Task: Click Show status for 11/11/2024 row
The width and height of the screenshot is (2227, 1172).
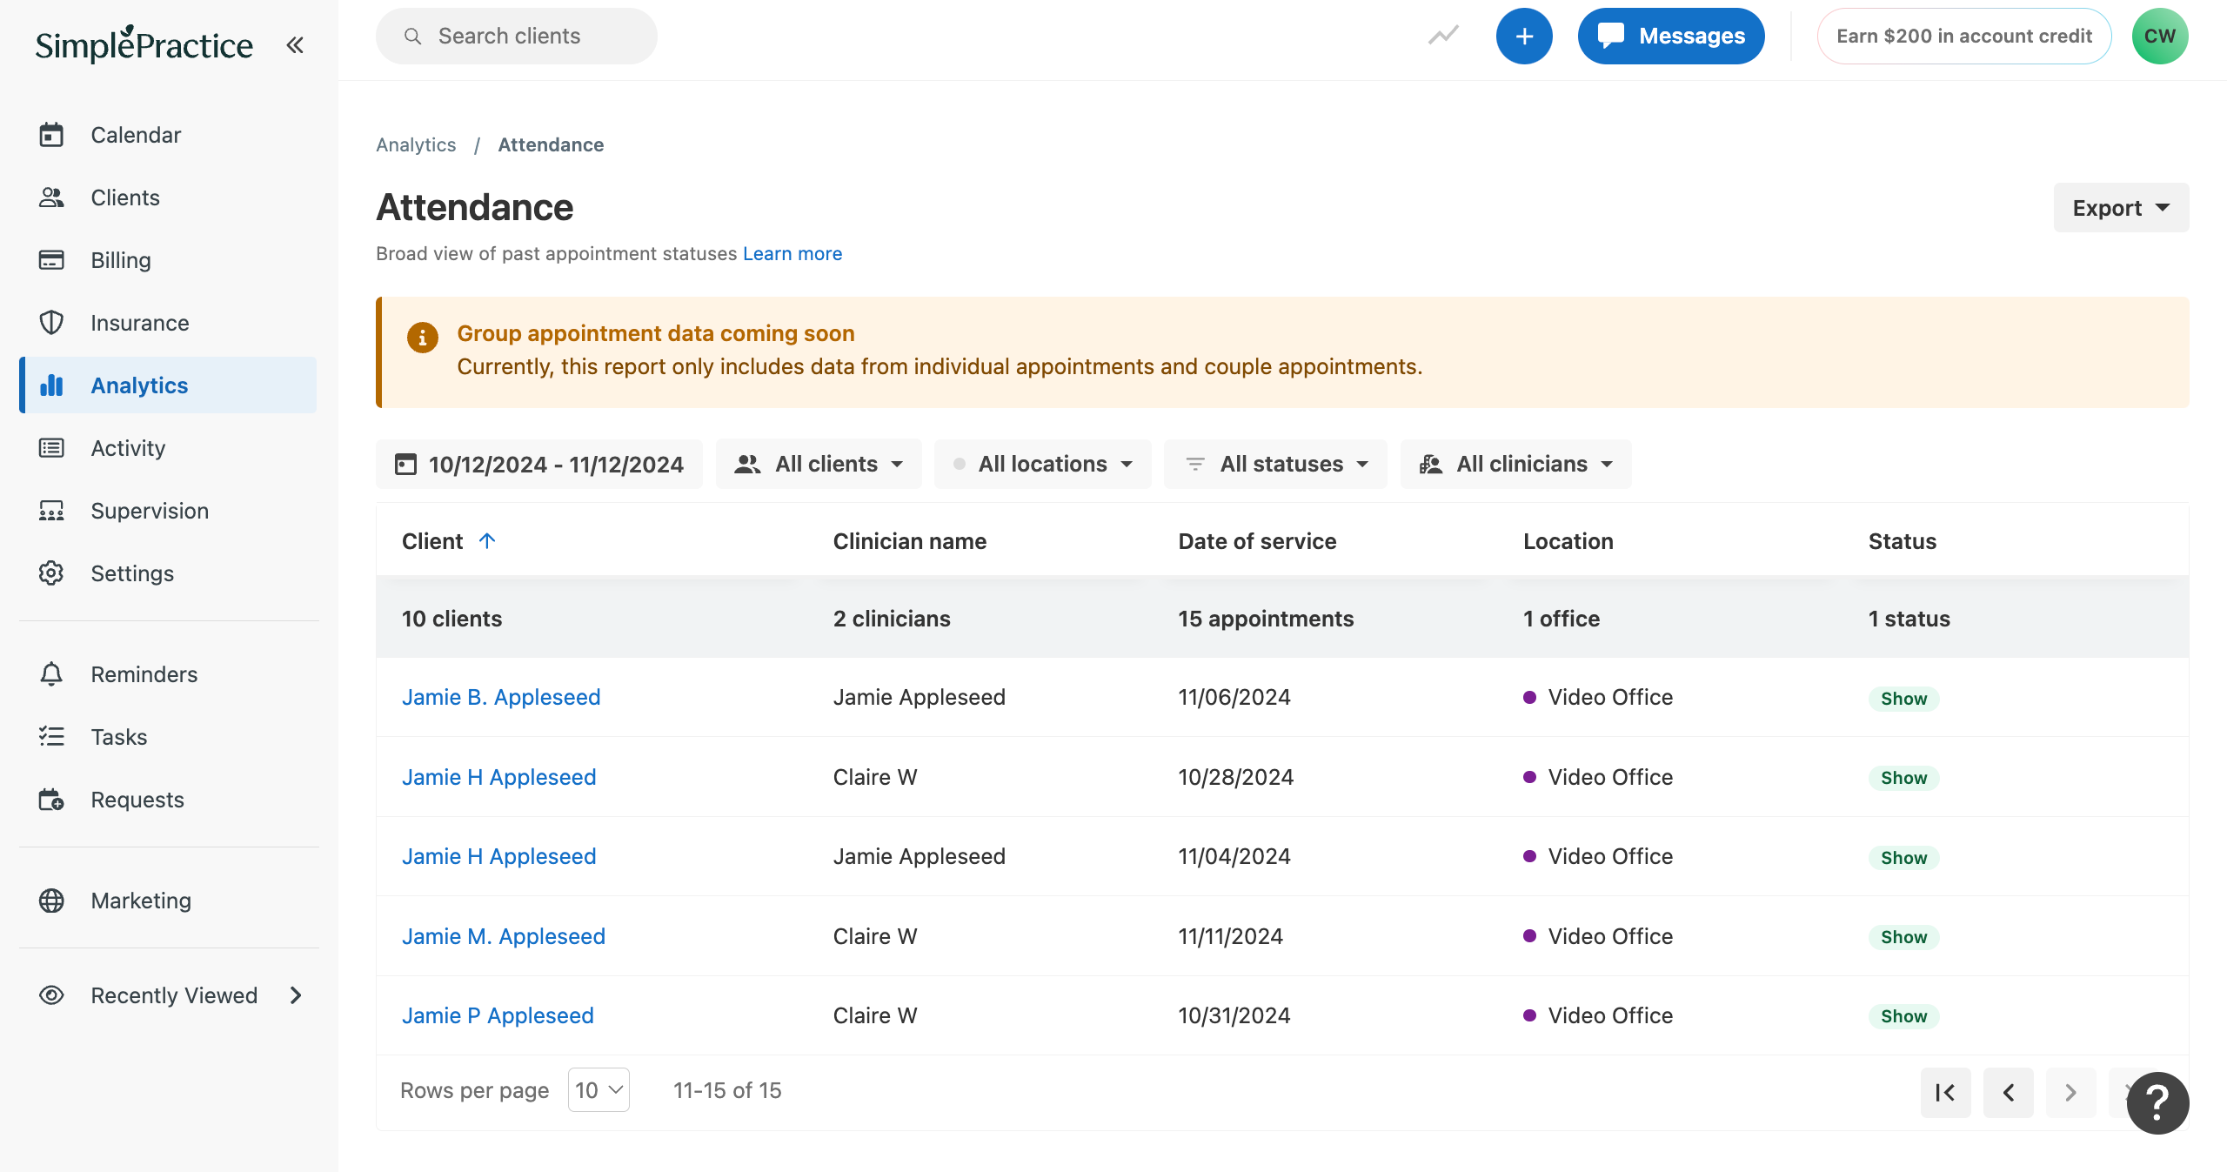Action: tap(1903, 936)
